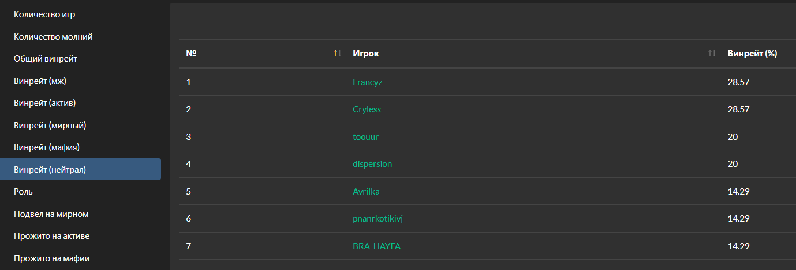Open Роль statistics page

(x=24, y=192)
